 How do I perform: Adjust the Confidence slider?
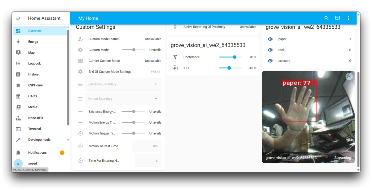(235, 57)
